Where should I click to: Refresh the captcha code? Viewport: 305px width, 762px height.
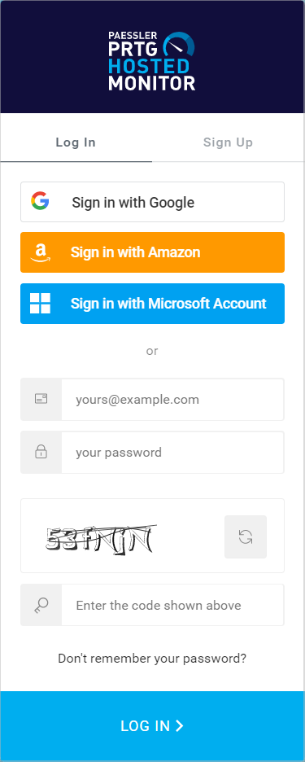pos(246,536)
